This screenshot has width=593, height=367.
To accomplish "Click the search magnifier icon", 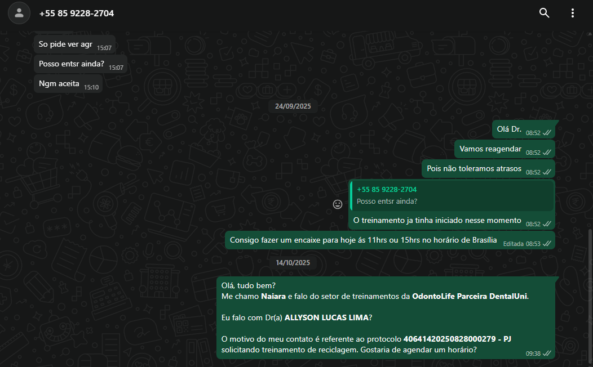I will tap(544, 13).
